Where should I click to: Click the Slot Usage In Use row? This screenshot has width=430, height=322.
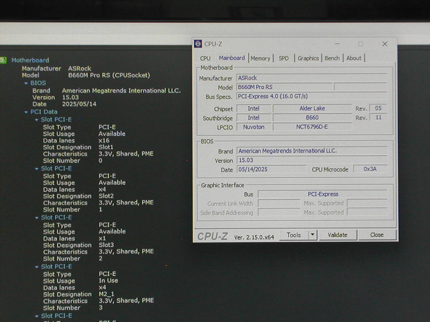[x=81, y=281]
